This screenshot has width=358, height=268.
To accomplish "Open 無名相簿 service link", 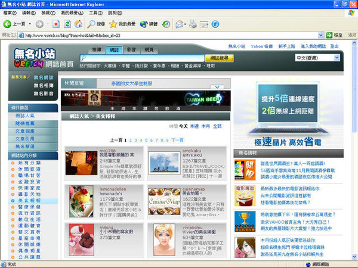I will pos(44,85).
